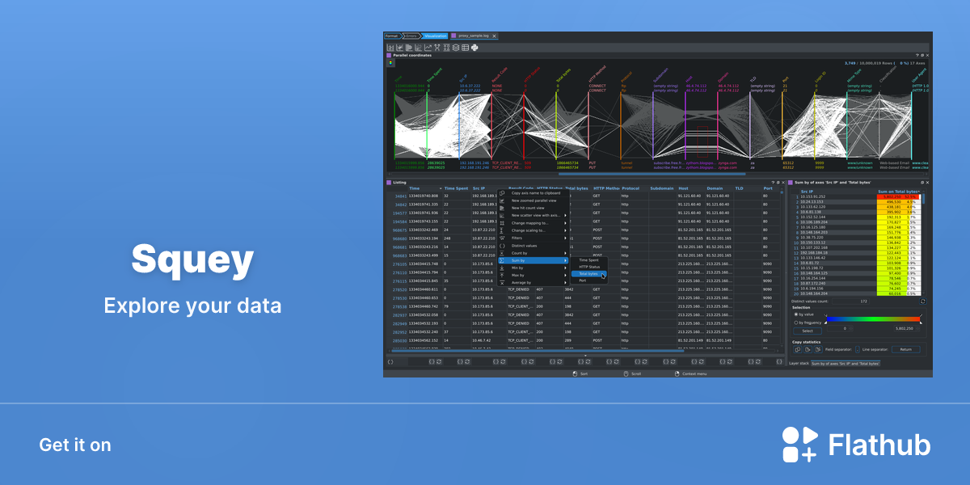Viewport: 970px width, 485px height.
Task: Click the line chart series toolbar icon
Action: click(428, 48)
